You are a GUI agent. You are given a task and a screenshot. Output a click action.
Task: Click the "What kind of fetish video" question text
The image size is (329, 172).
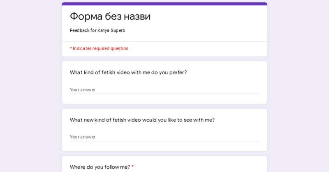click(128, 72)
